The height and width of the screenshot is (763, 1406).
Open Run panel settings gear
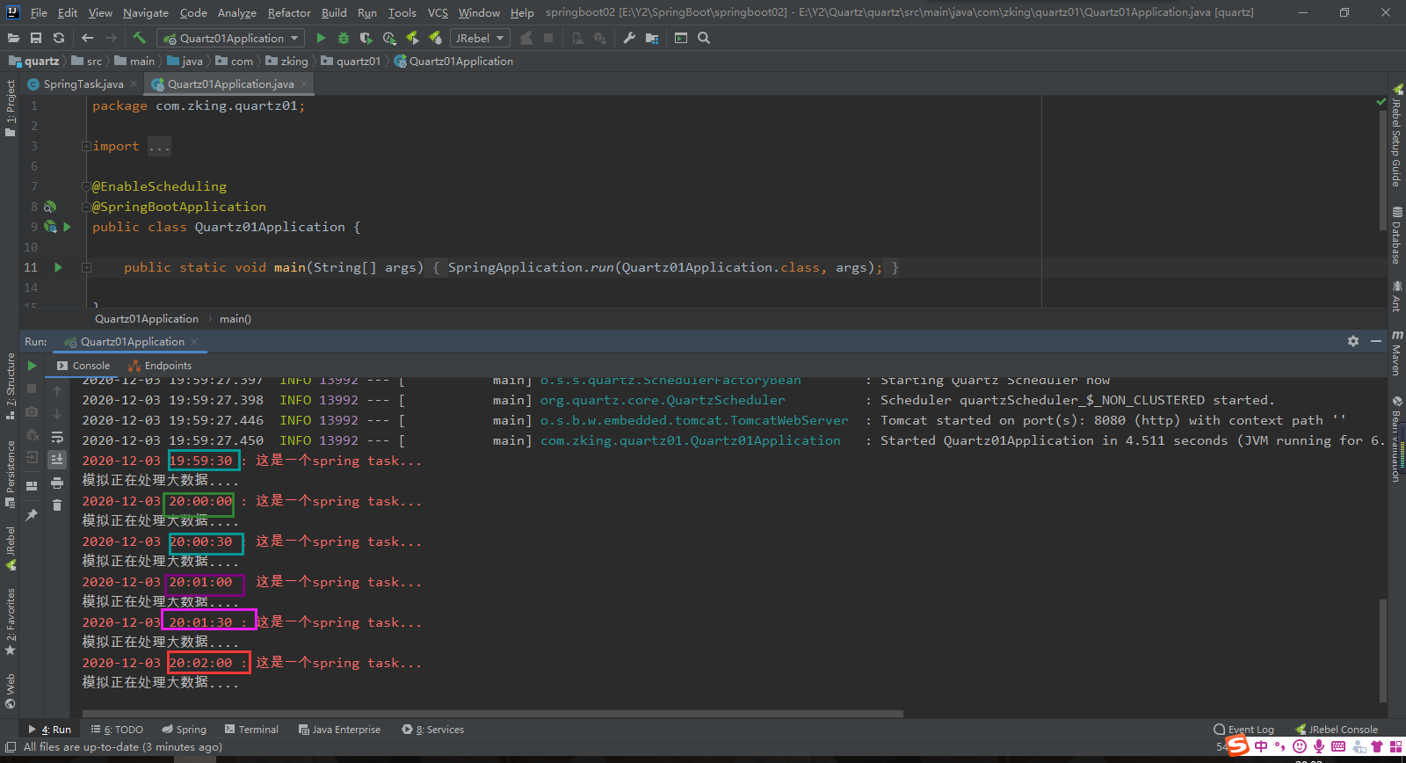coord(1353,341)
